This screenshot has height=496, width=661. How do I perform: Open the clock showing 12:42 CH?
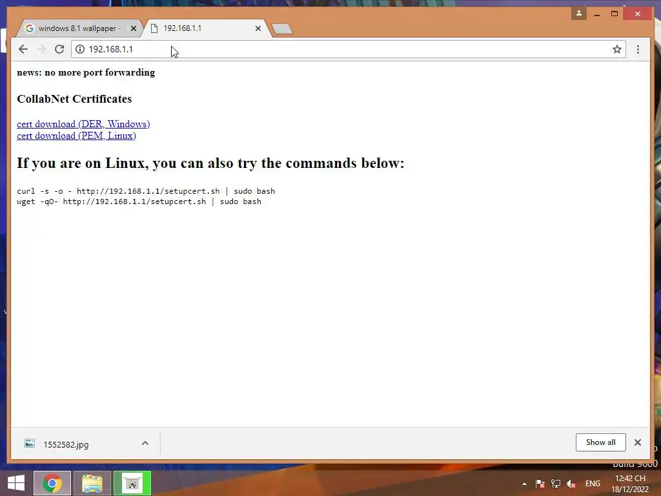tap(630, 484)
